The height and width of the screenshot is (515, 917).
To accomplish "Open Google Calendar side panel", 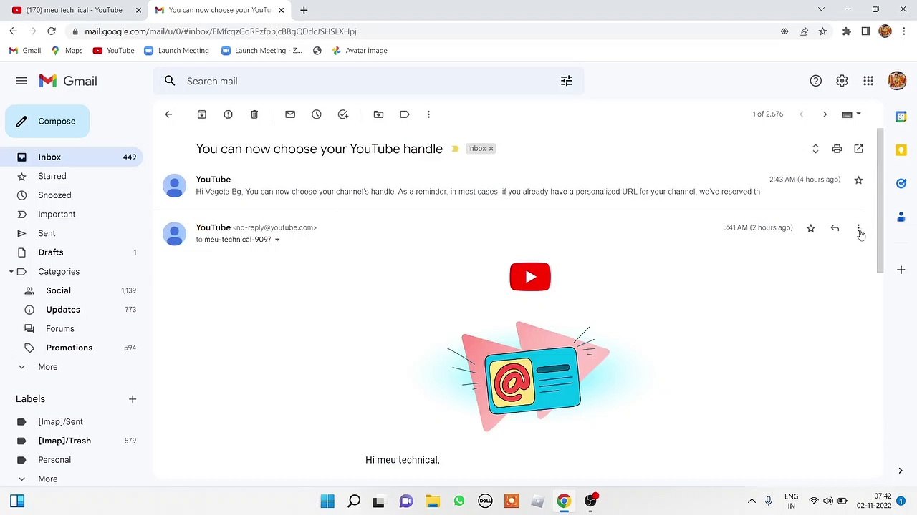I will [x=901, y=117].
